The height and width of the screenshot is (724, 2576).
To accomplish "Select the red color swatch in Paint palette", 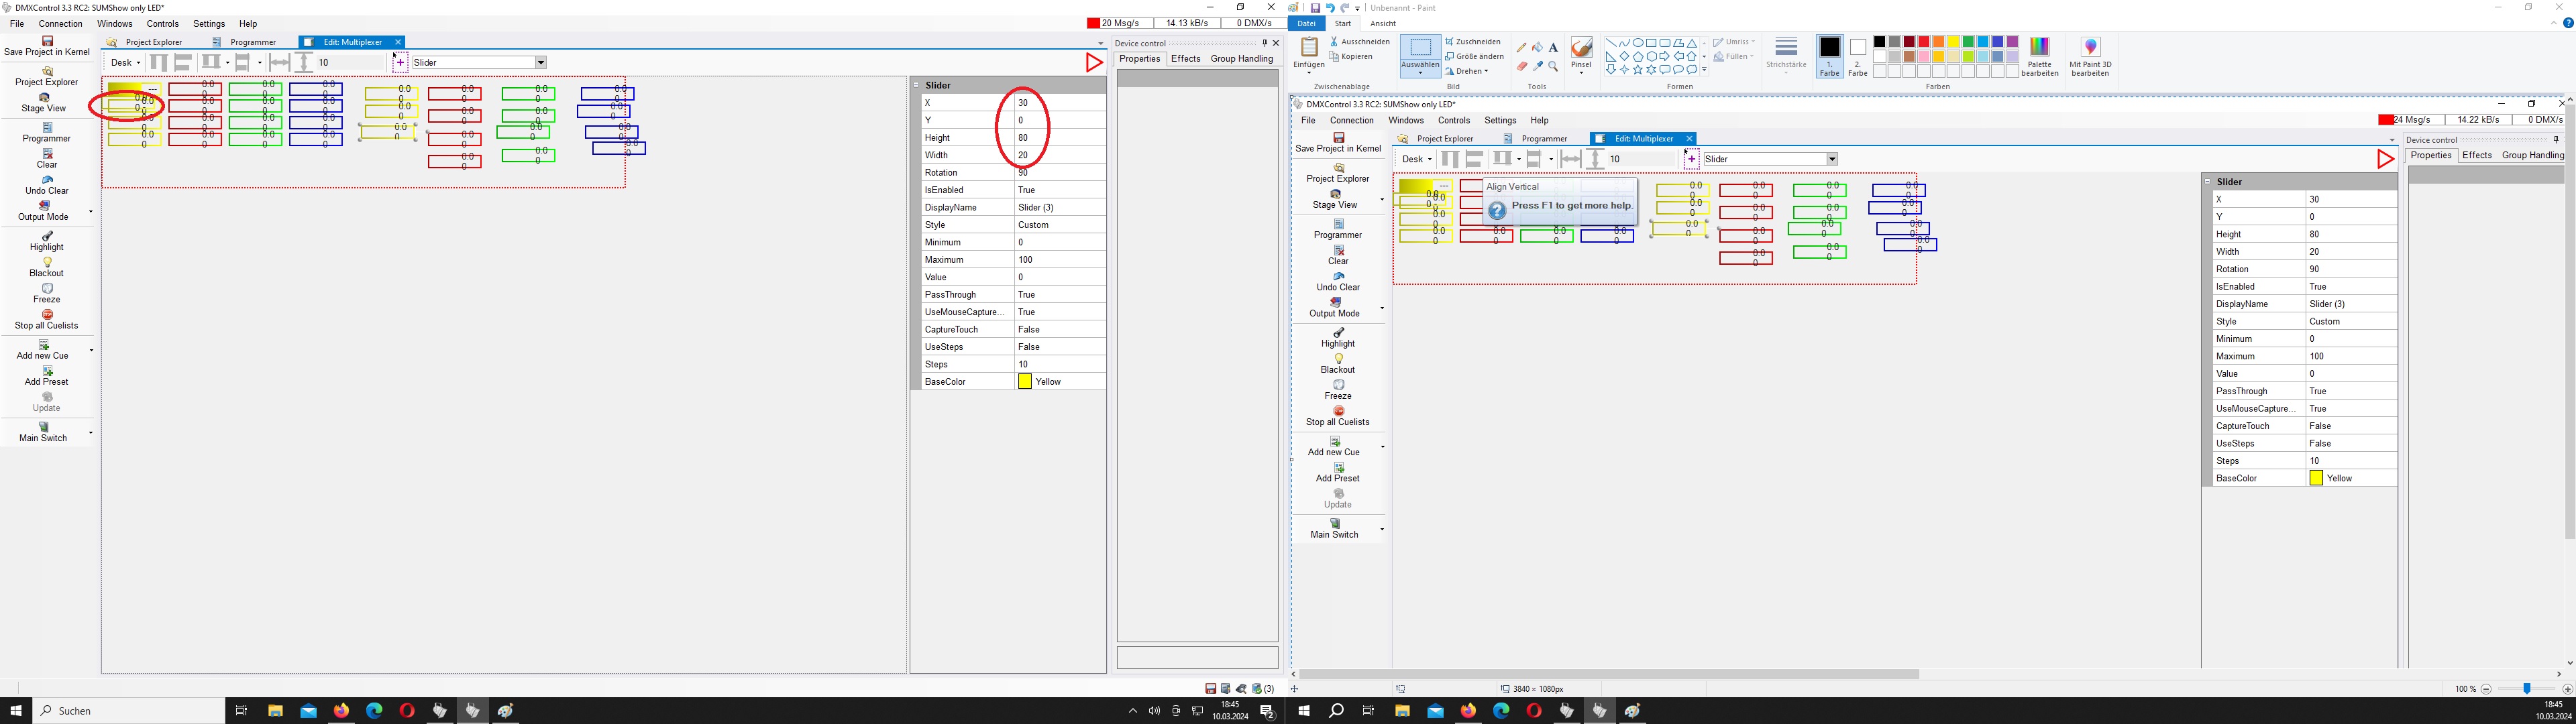I will [1923, 42].
